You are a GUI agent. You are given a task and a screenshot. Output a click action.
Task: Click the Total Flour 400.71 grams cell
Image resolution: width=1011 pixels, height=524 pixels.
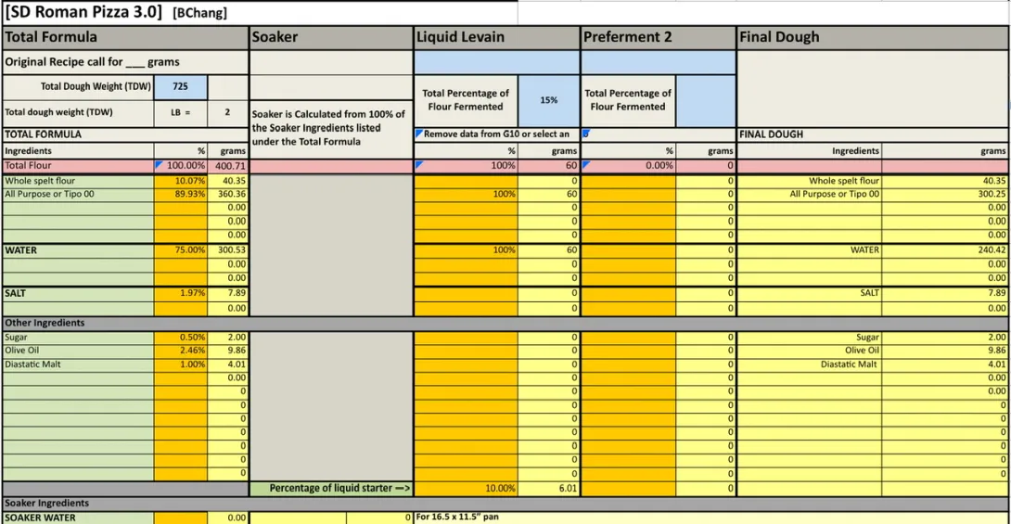[x=227, y=165]
